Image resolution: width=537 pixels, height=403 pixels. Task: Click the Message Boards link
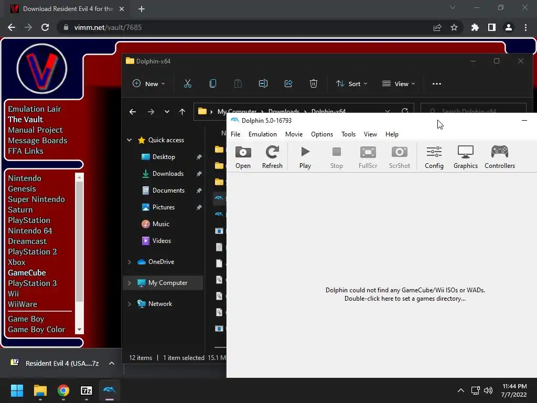[38, 141]
